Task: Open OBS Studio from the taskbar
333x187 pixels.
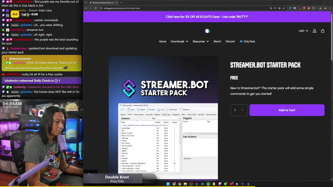Action: pyautogui.click(x=191, y=184)
